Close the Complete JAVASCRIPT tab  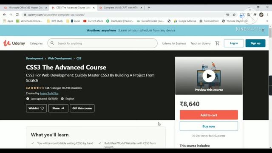click(x=142, y=8)
